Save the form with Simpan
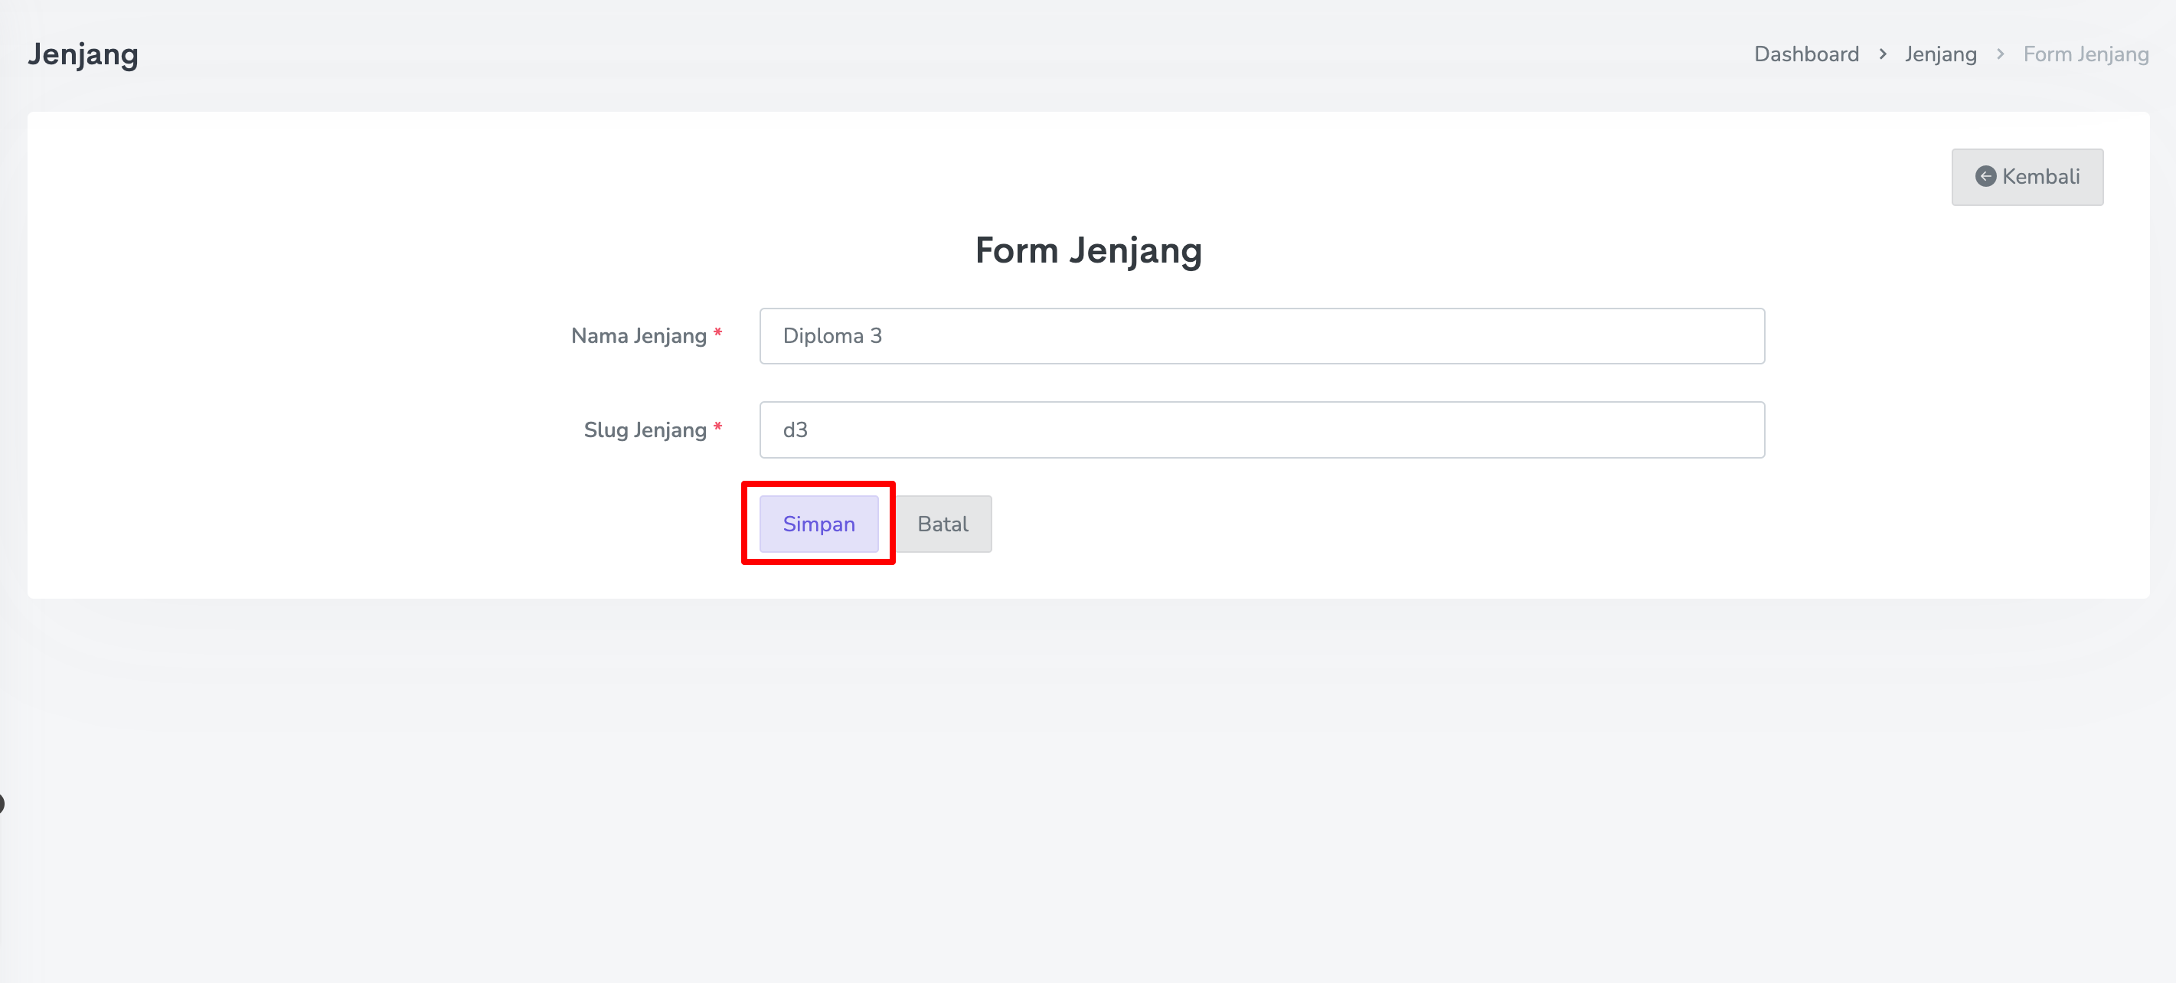 [x=818, y=524]
